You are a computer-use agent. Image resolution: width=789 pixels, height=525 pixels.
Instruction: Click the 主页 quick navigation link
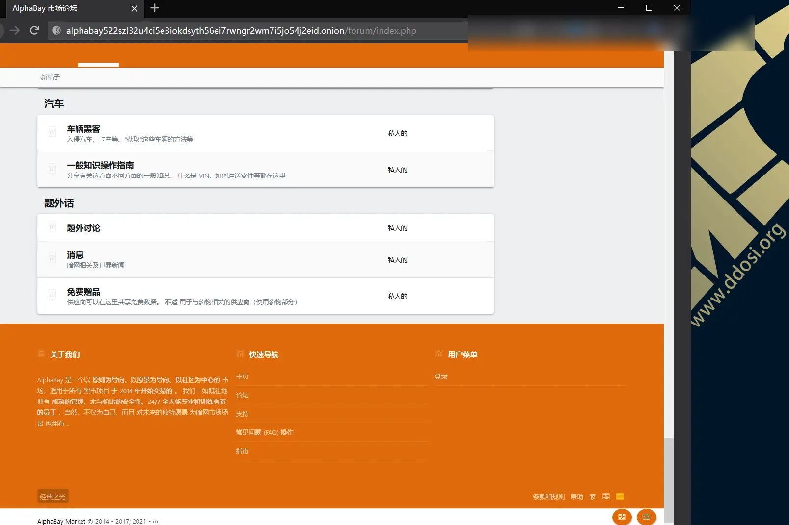[x=242, y=376]
